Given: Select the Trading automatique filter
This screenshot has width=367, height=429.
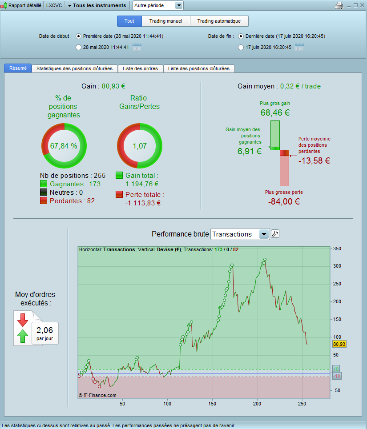Looking at the screenshot, I should tap(219, 21).
